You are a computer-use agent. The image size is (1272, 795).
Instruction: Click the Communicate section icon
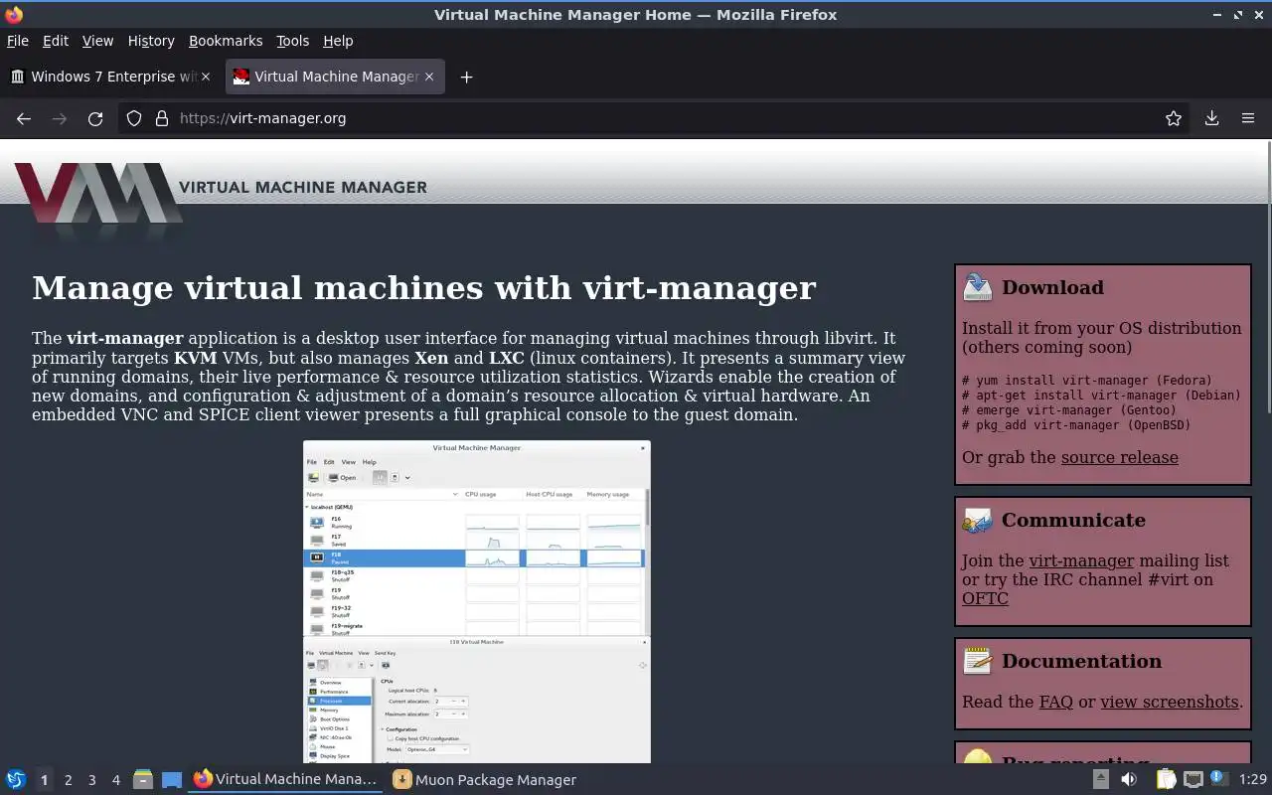[978, 520]
